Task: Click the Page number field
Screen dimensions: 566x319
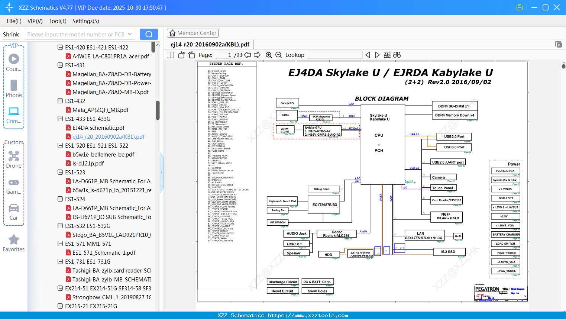Action: (x=224, y=55)
